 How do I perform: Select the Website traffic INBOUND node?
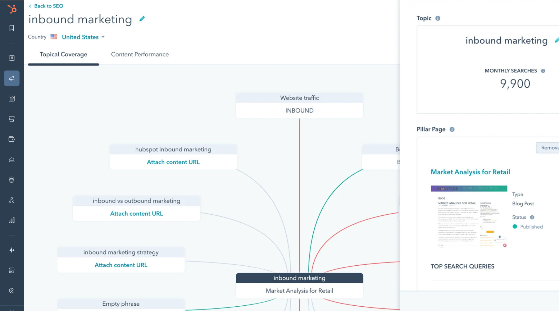point(299,105)
